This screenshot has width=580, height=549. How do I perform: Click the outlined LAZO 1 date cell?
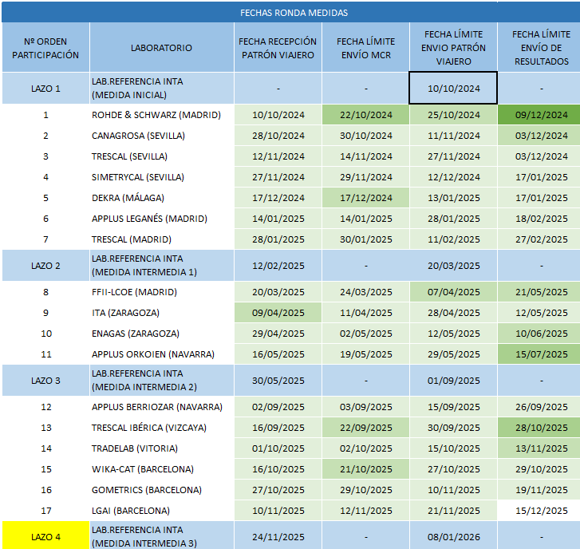point(453,88)
